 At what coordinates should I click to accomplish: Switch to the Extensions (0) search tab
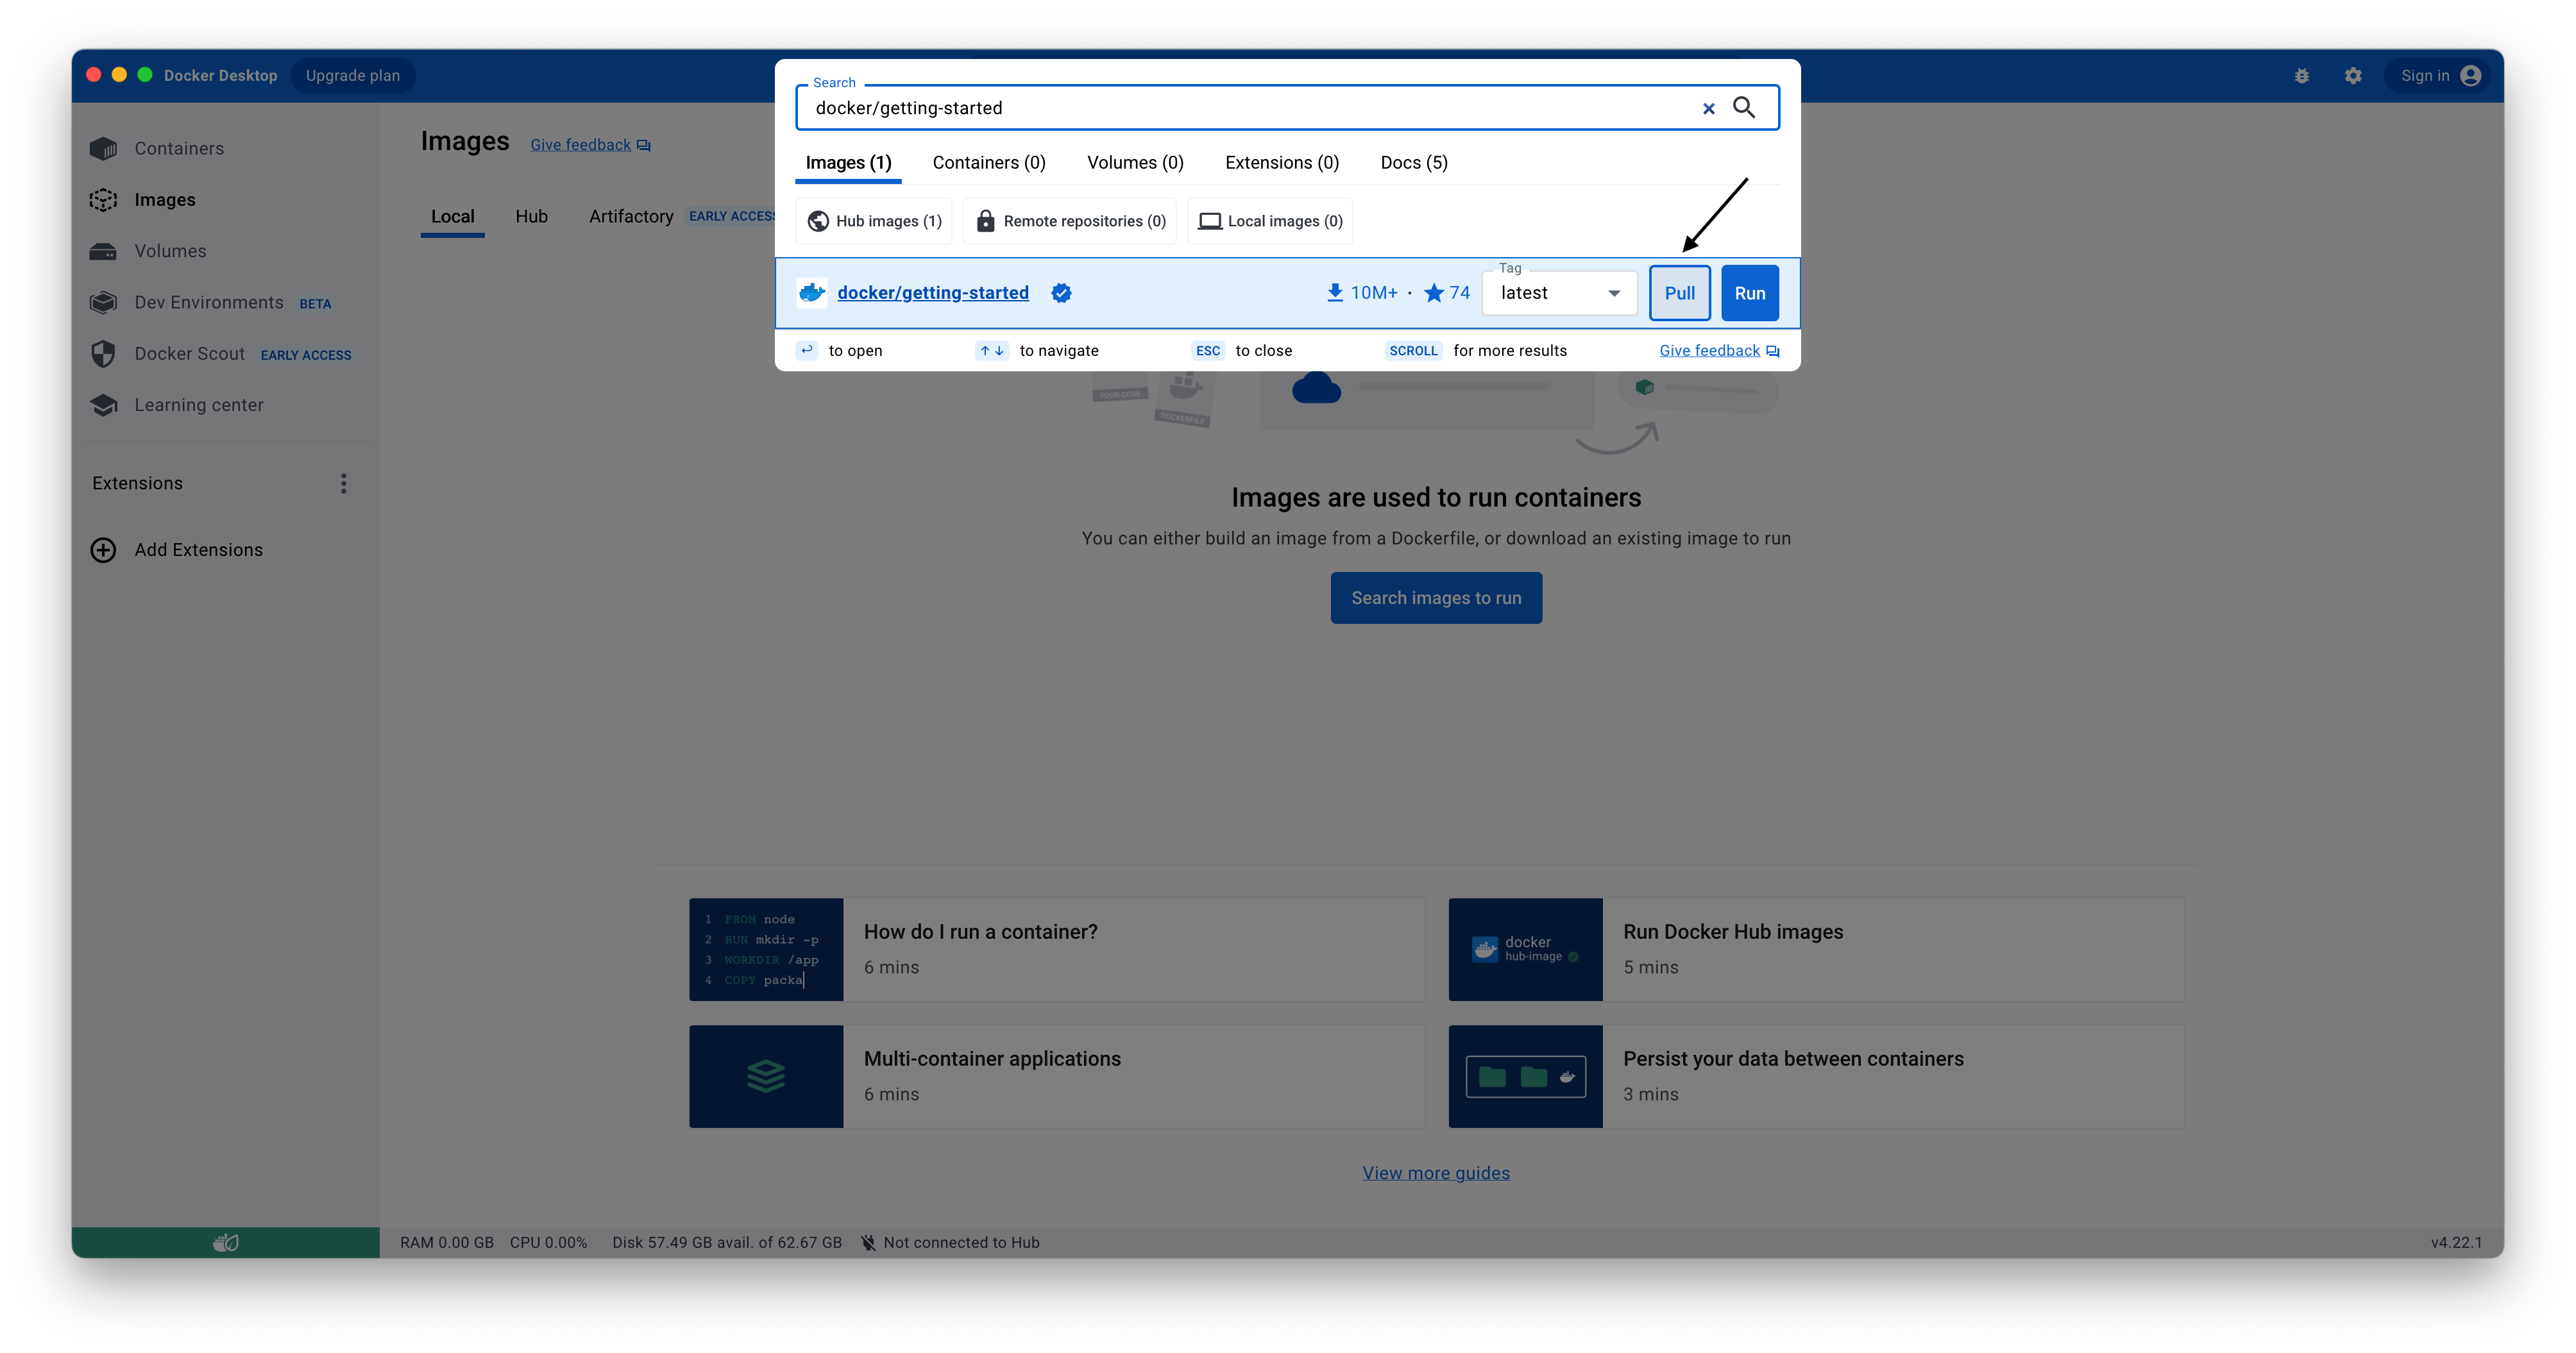coord(1281,163)
